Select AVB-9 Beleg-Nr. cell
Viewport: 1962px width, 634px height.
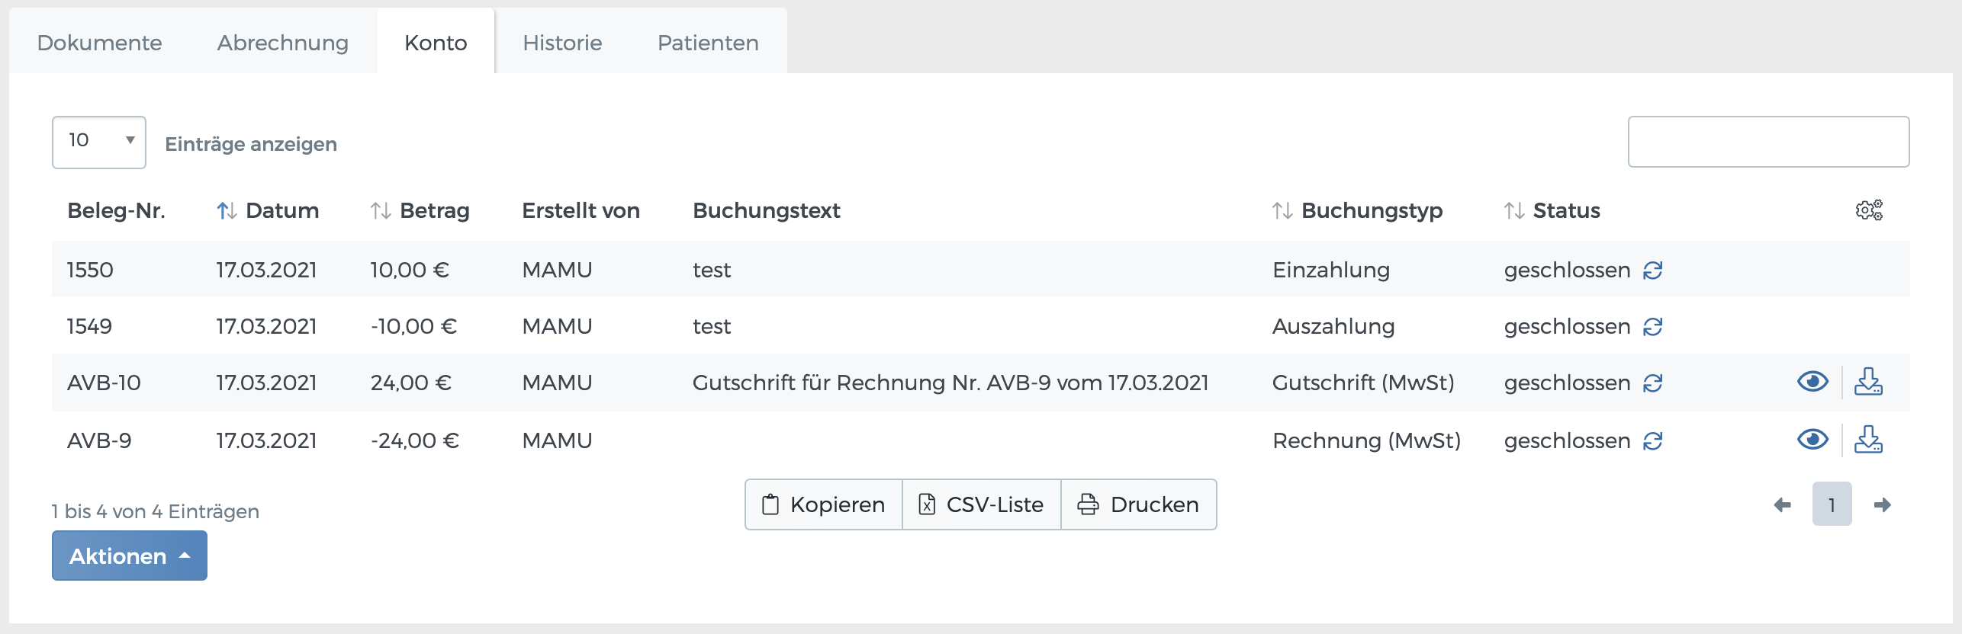click(x=99, y=440)
